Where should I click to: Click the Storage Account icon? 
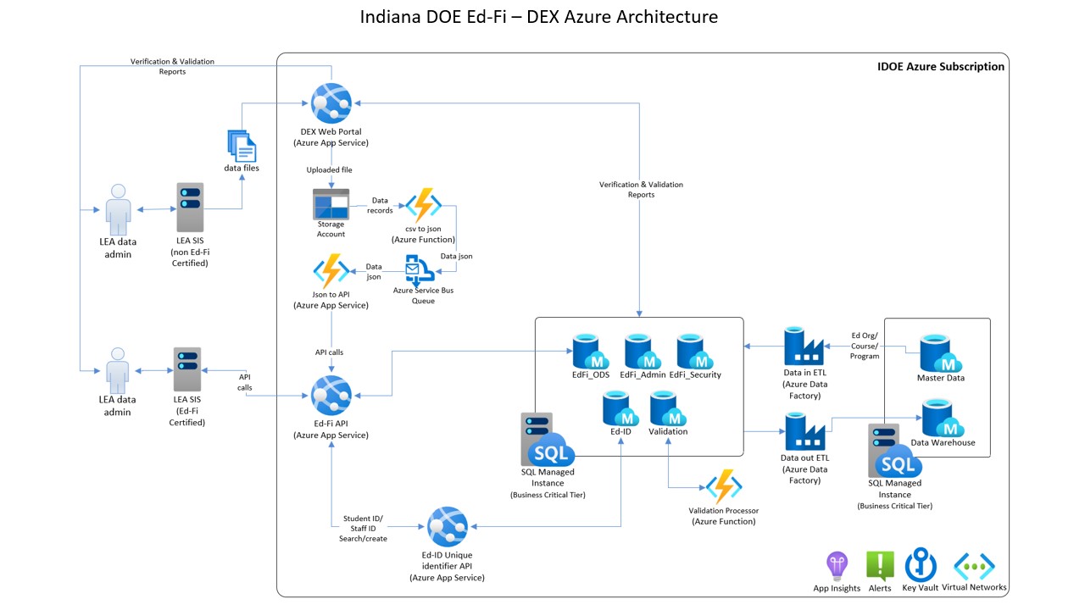pyautogui.click(x=331, y=203)
